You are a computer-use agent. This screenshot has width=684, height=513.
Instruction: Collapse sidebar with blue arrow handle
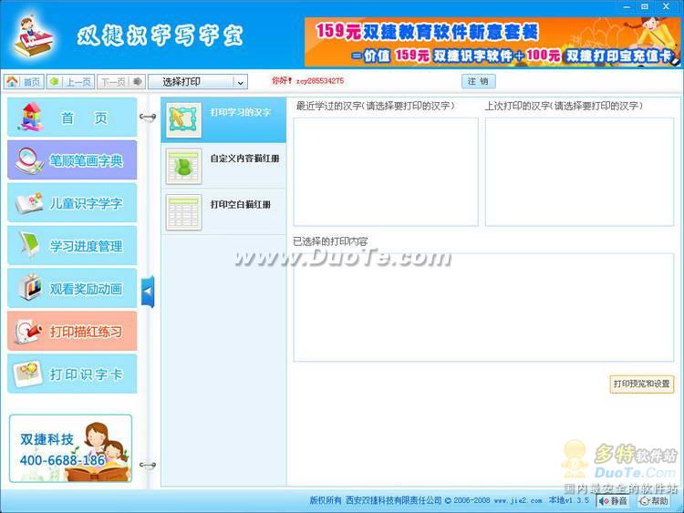pyautogui.click(x=148, y=292)
